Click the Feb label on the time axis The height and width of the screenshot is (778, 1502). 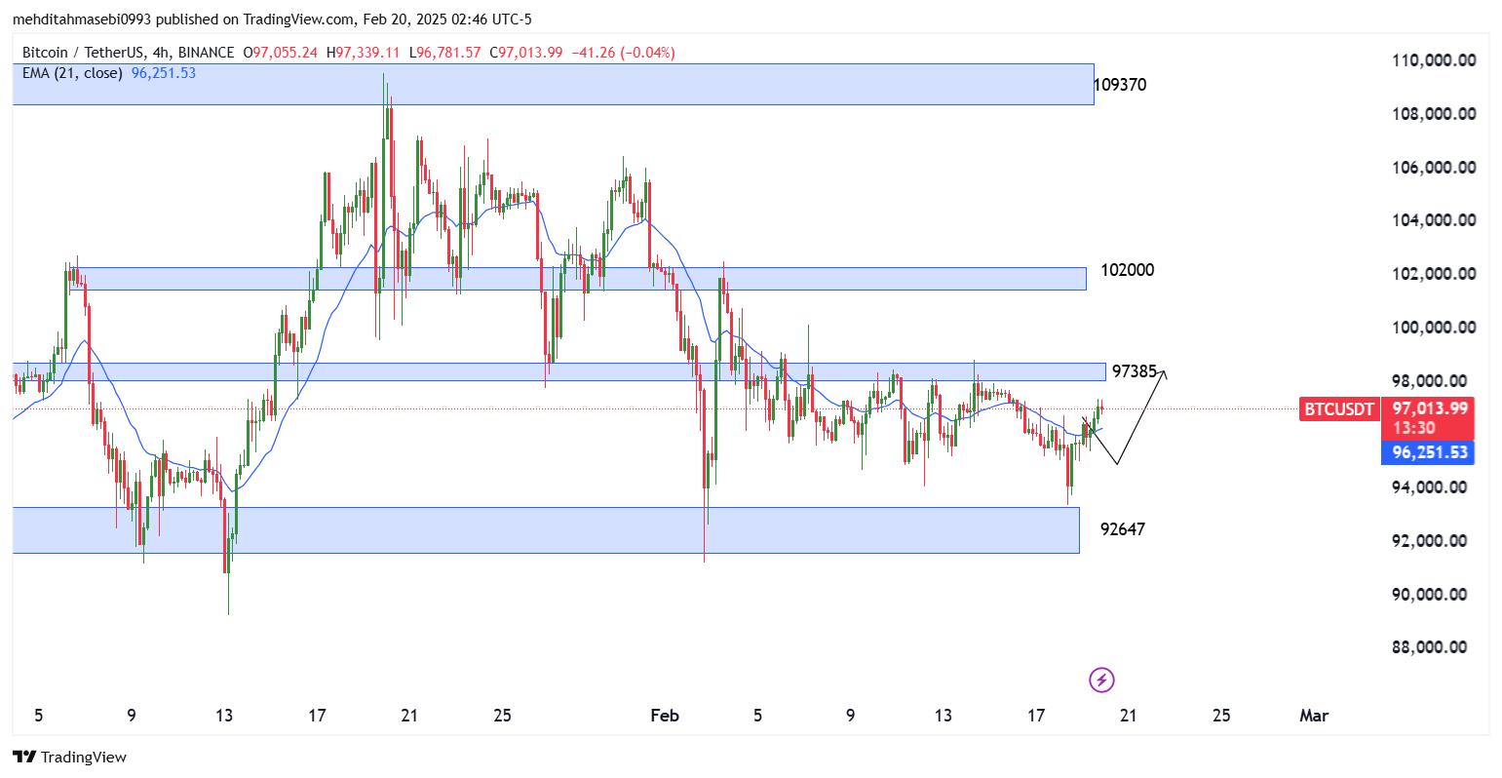click(x=665, y=716)
